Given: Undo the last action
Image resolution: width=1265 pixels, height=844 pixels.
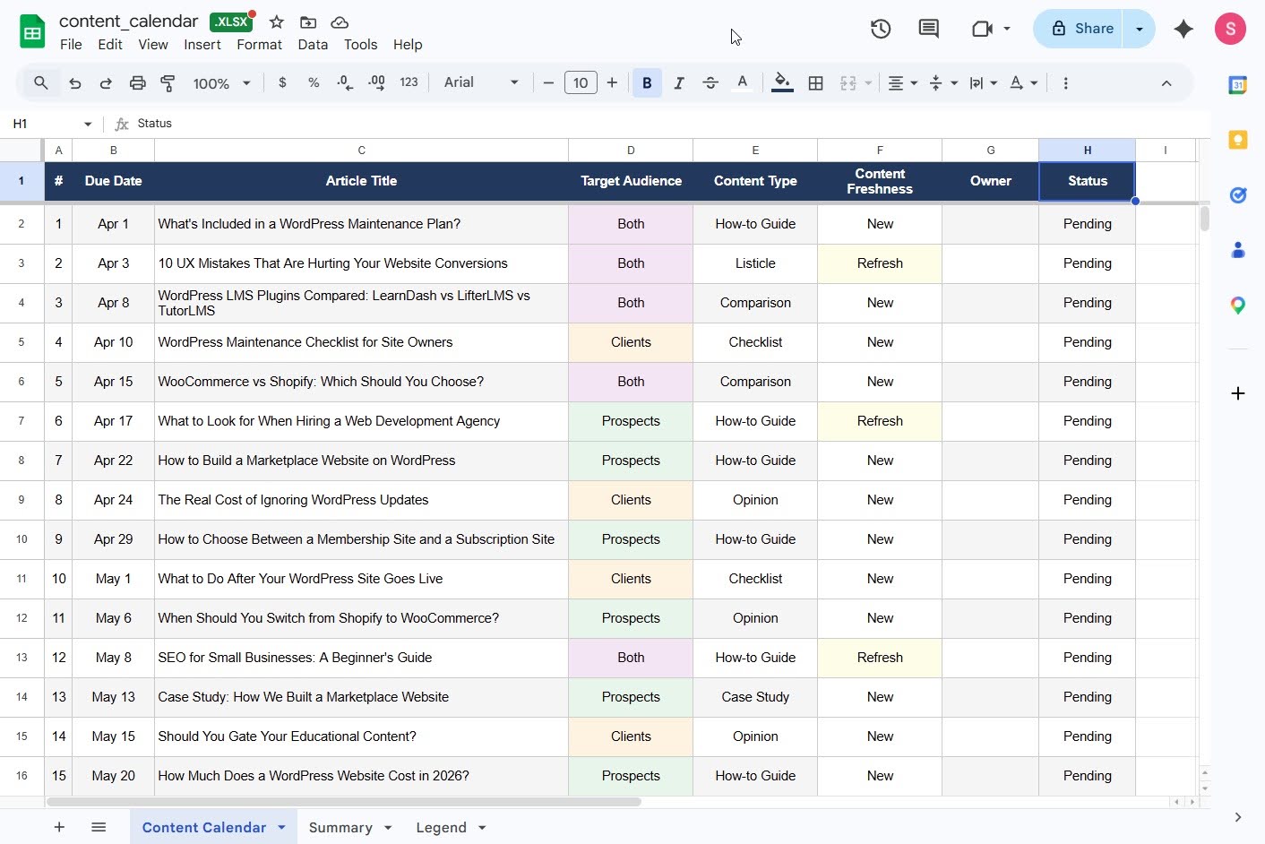Looking at the screenshot, I should [x=75, y=83].
